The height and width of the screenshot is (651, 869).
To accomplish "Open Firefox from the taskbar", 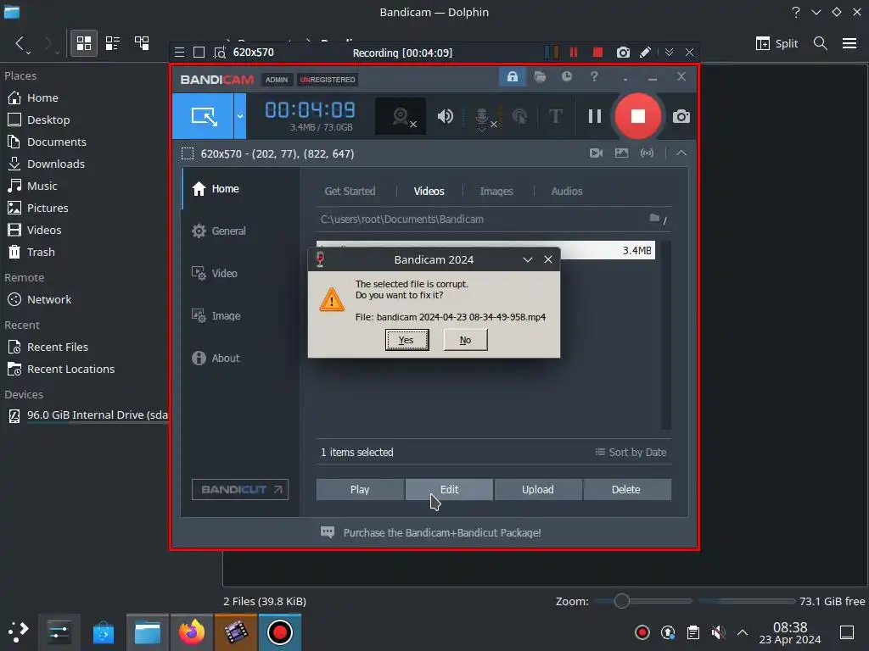I will point(191,632).
